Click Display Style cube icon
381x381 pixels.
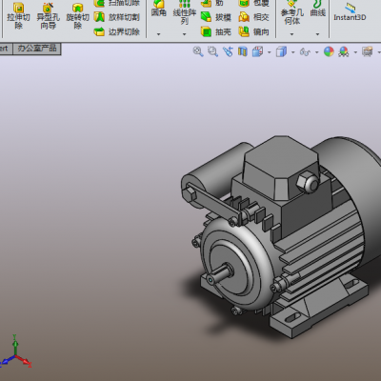(281, 51)
